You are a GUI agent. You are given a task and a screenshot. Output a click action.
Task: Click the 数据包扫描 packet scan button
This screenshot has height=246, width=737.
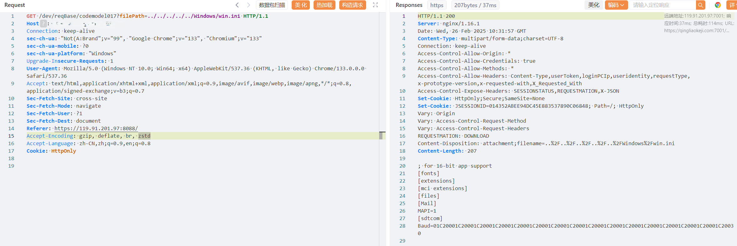272,5
